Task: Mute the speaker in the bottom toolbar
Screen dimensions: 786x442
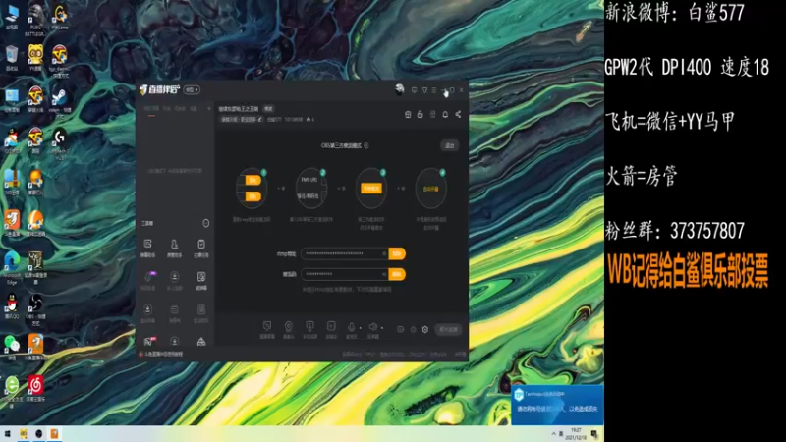Action: [x=373, y=327]
